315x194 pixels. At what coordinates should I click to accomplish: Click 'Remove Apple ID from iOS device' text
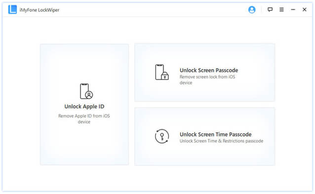84,118
